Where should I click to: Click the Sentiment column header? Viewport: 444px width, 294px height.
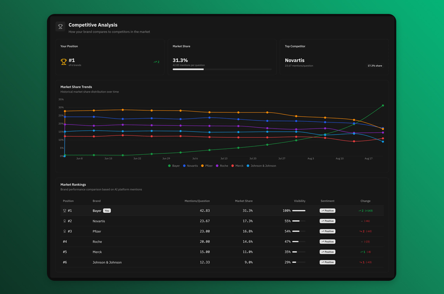click(x=327, y=201)
